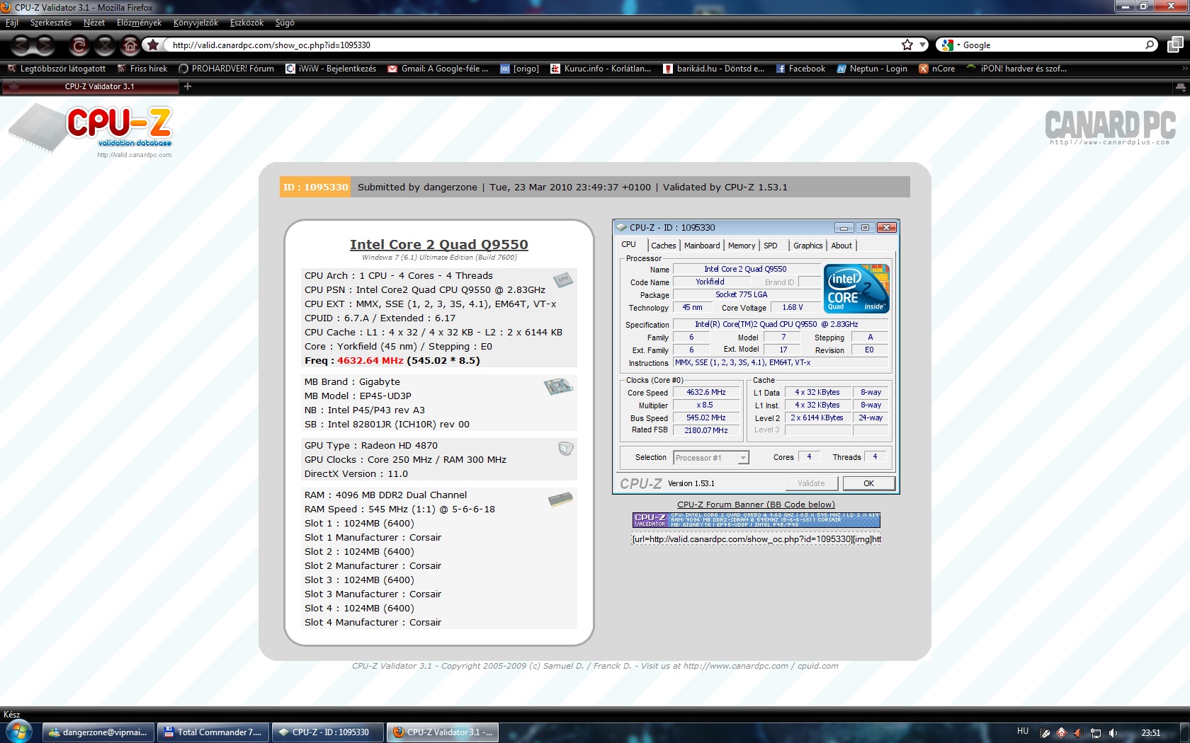Click the BB code URL text field
Viewport: 1190px width, 743px height.
pyautogui.click(x=756, y=539)
